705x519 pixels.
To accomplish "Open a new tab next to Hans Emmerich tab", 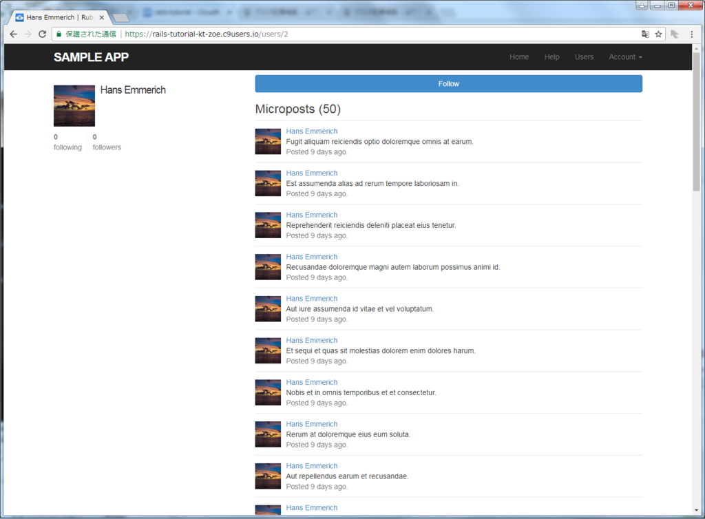I will tap(120, 18).
